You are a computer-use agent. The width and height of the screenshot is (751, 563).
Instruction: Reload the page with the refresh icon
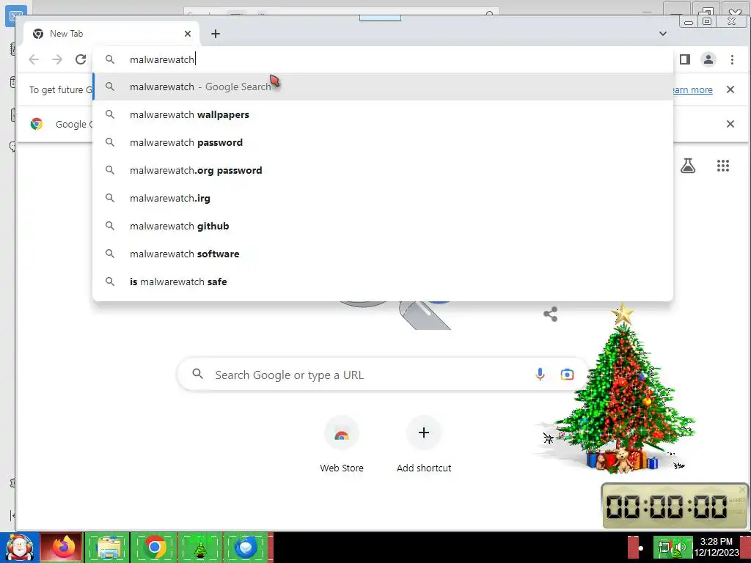(x=81, y=59)
